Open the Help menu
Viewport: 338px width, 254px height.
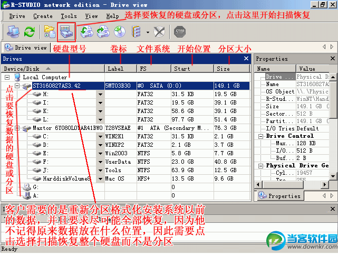[x=112, y=16]
